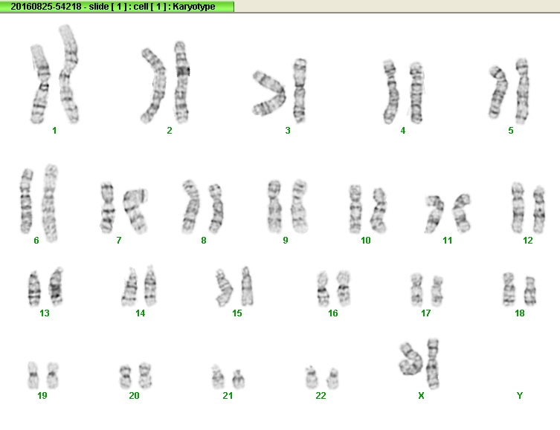The width and height of the screenshot is (560, 430).
Task: Click the chromosome 6 pair image
Action: (x=39, y=203)
